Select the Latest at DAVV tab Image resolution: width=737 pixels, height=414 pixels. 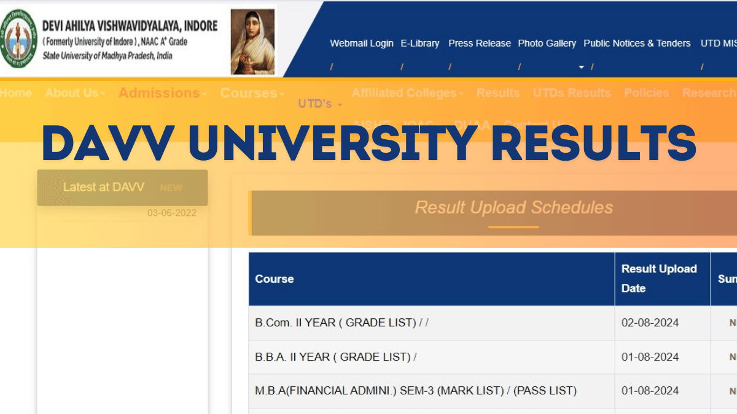coord(122,188)
